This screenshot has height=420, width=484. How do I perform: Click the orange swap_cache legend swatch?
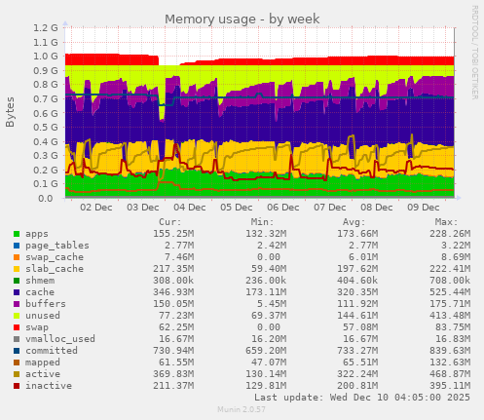coord(17,257)
